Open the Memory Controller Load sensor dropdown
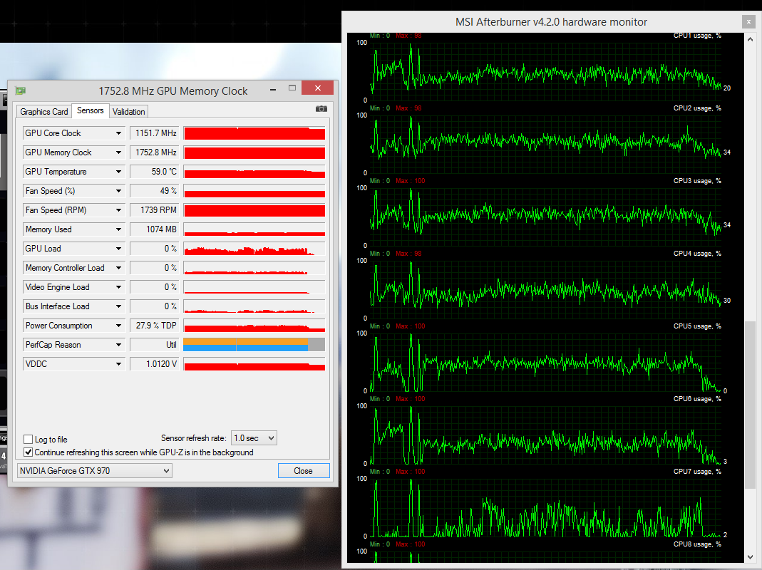This screenshot has width=762, height=570. coord(118,268)
